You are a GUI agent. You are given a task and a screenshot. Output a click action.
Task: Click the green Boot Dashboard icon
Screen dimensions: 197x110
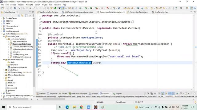pyautogui.click(x=55, y=8)
